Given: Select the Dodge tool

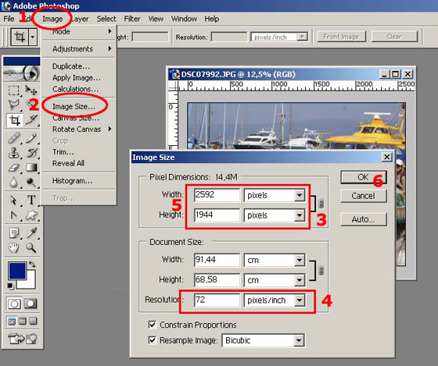Looking at the screenshot, I should tap(31, 183).
